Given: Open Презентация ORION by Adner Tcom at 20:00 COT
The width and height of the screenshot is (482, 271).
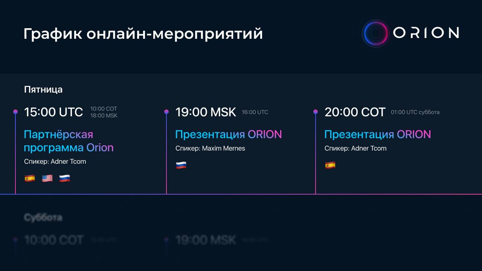Looking at the screenshot, I should tap(377, 134).
